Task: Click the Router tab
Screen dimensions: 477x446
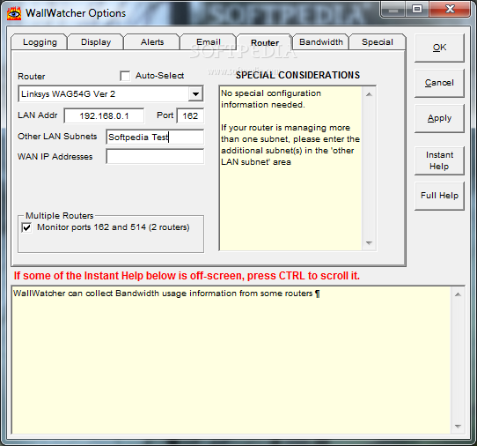Action: 264,42
